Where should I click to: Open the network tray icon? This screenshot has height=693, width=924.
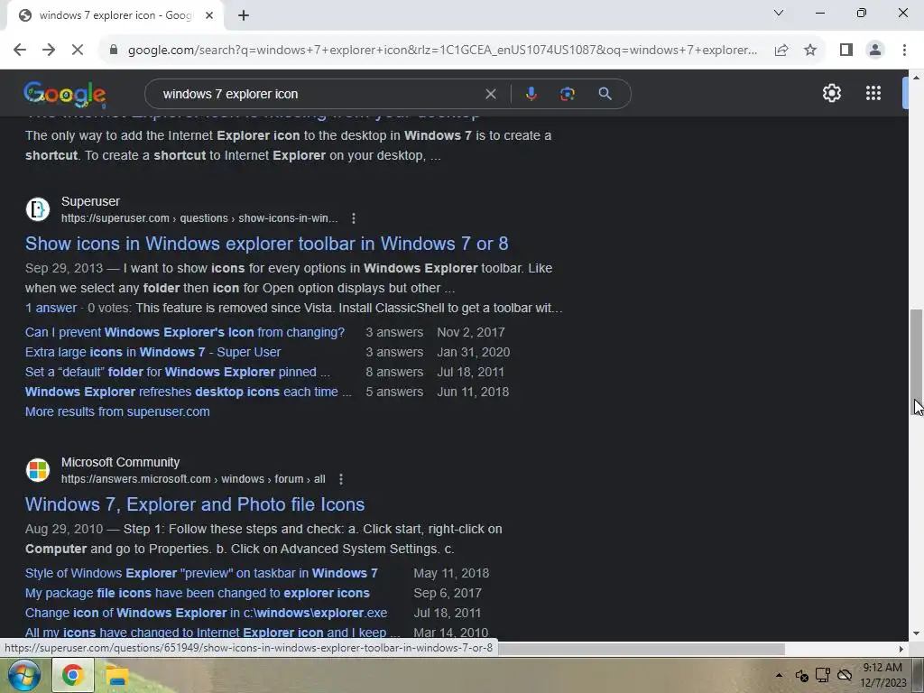823,675
